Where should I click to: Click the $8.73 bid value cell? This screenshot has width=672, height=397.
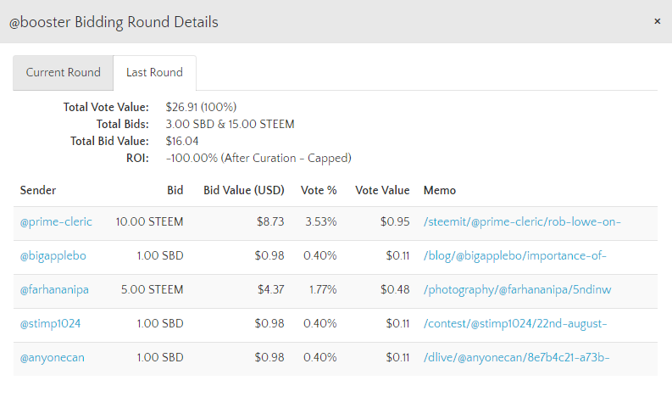click(270, 222)
